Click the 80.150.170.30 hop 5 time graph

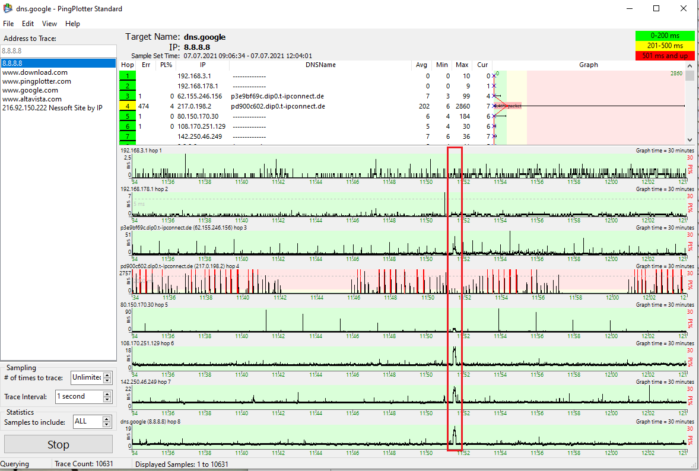409,320
